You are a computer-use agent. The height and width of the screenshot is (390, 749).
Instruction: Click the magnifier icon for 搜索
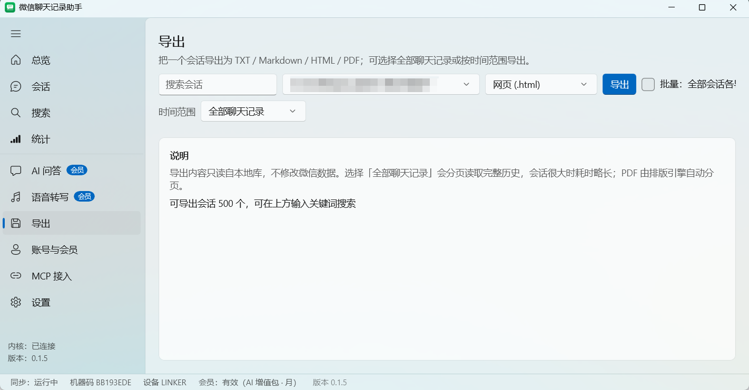point(16,113)
